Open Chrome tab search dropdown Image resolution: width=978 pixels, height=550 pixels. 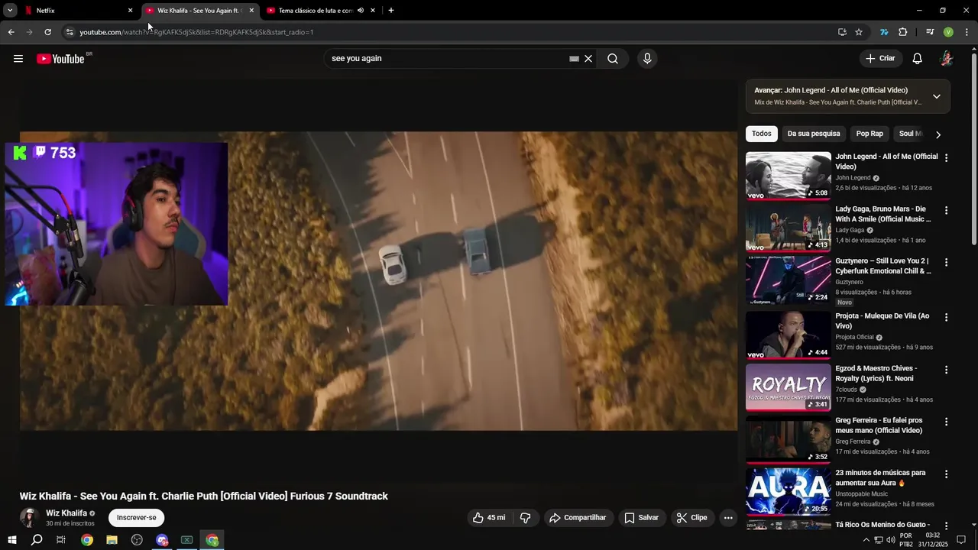click(x=10, y=11)
